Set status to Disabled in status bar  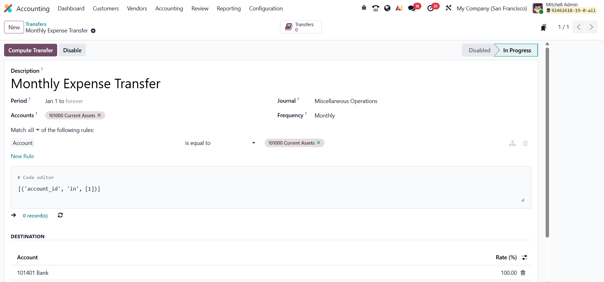(479, 50)
